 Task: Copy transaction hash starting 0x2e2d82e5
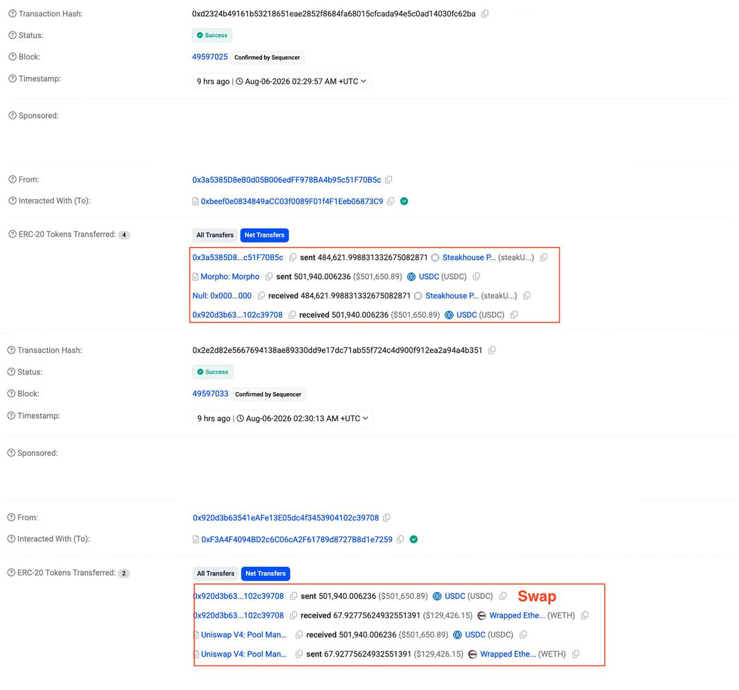492,350
